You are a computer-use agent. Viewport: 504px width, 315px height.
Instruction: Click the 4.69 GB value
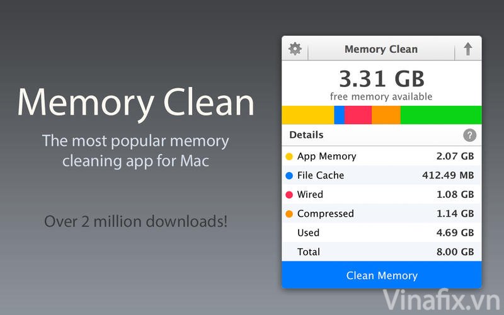click(455, 232)
